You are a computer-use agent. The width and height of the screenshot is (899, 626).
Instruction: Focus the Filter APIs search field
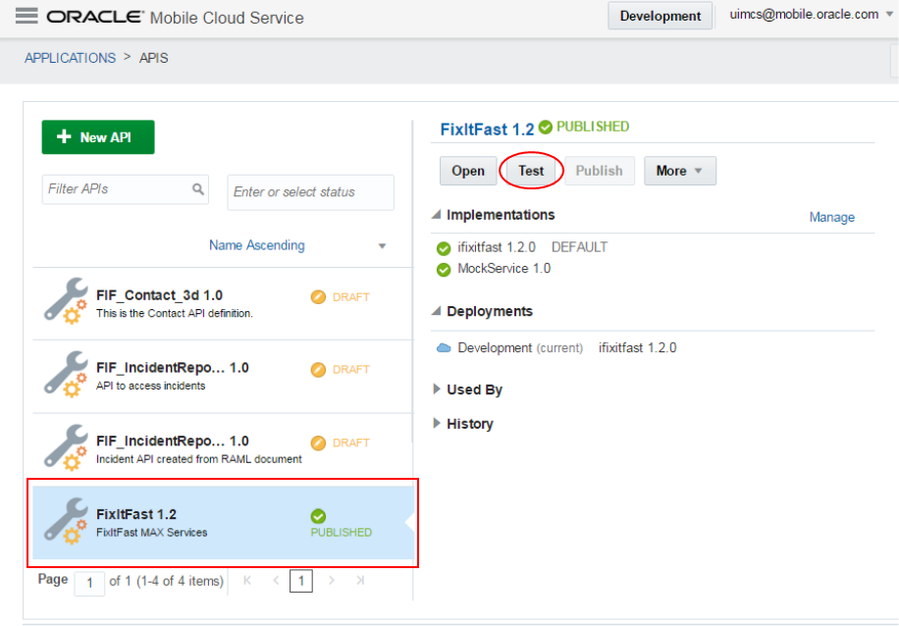click(125, 189)
